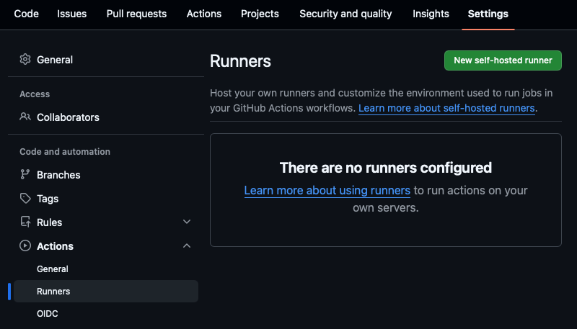This screenshot has width=577, height=329.
Task: Open the Code tab
Action: pos(26,14)
